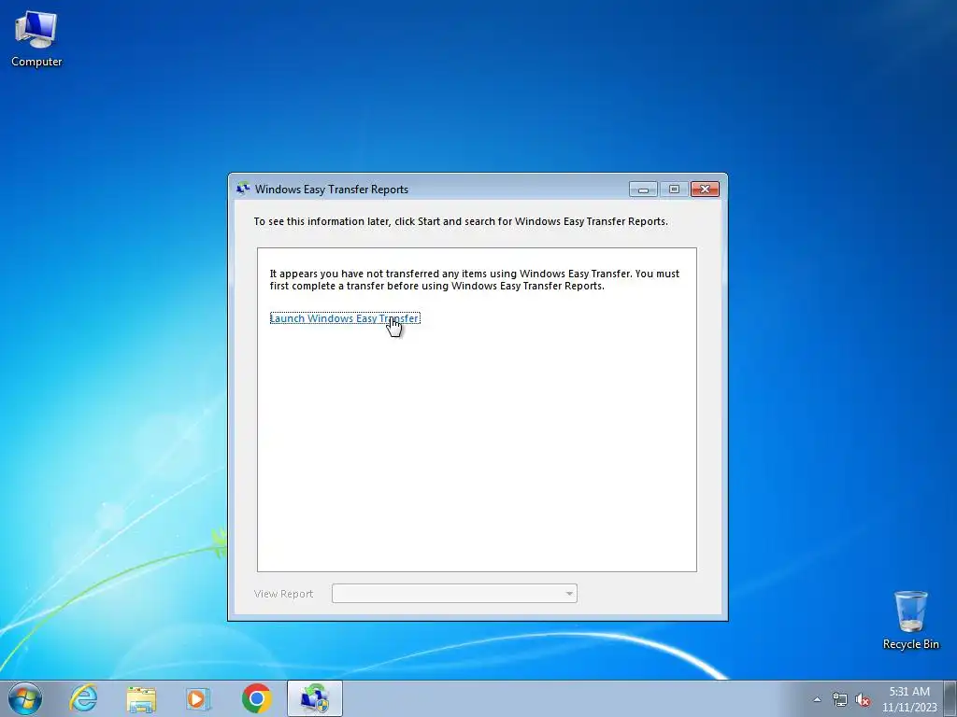Viewport: 957px width, 717px height.
Task: Click the Show desktop strip
Action: click(x=950, y=698)
